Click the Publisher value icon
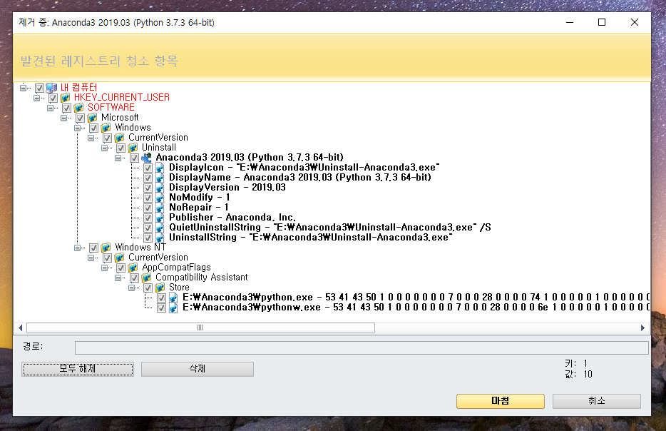Screen dimensions: 666x431 coord(160,218)
